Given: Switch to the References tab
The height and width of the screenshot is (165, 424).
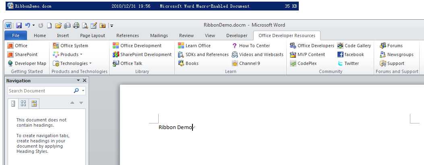Looking at the screenshot, I should [128, 36].
